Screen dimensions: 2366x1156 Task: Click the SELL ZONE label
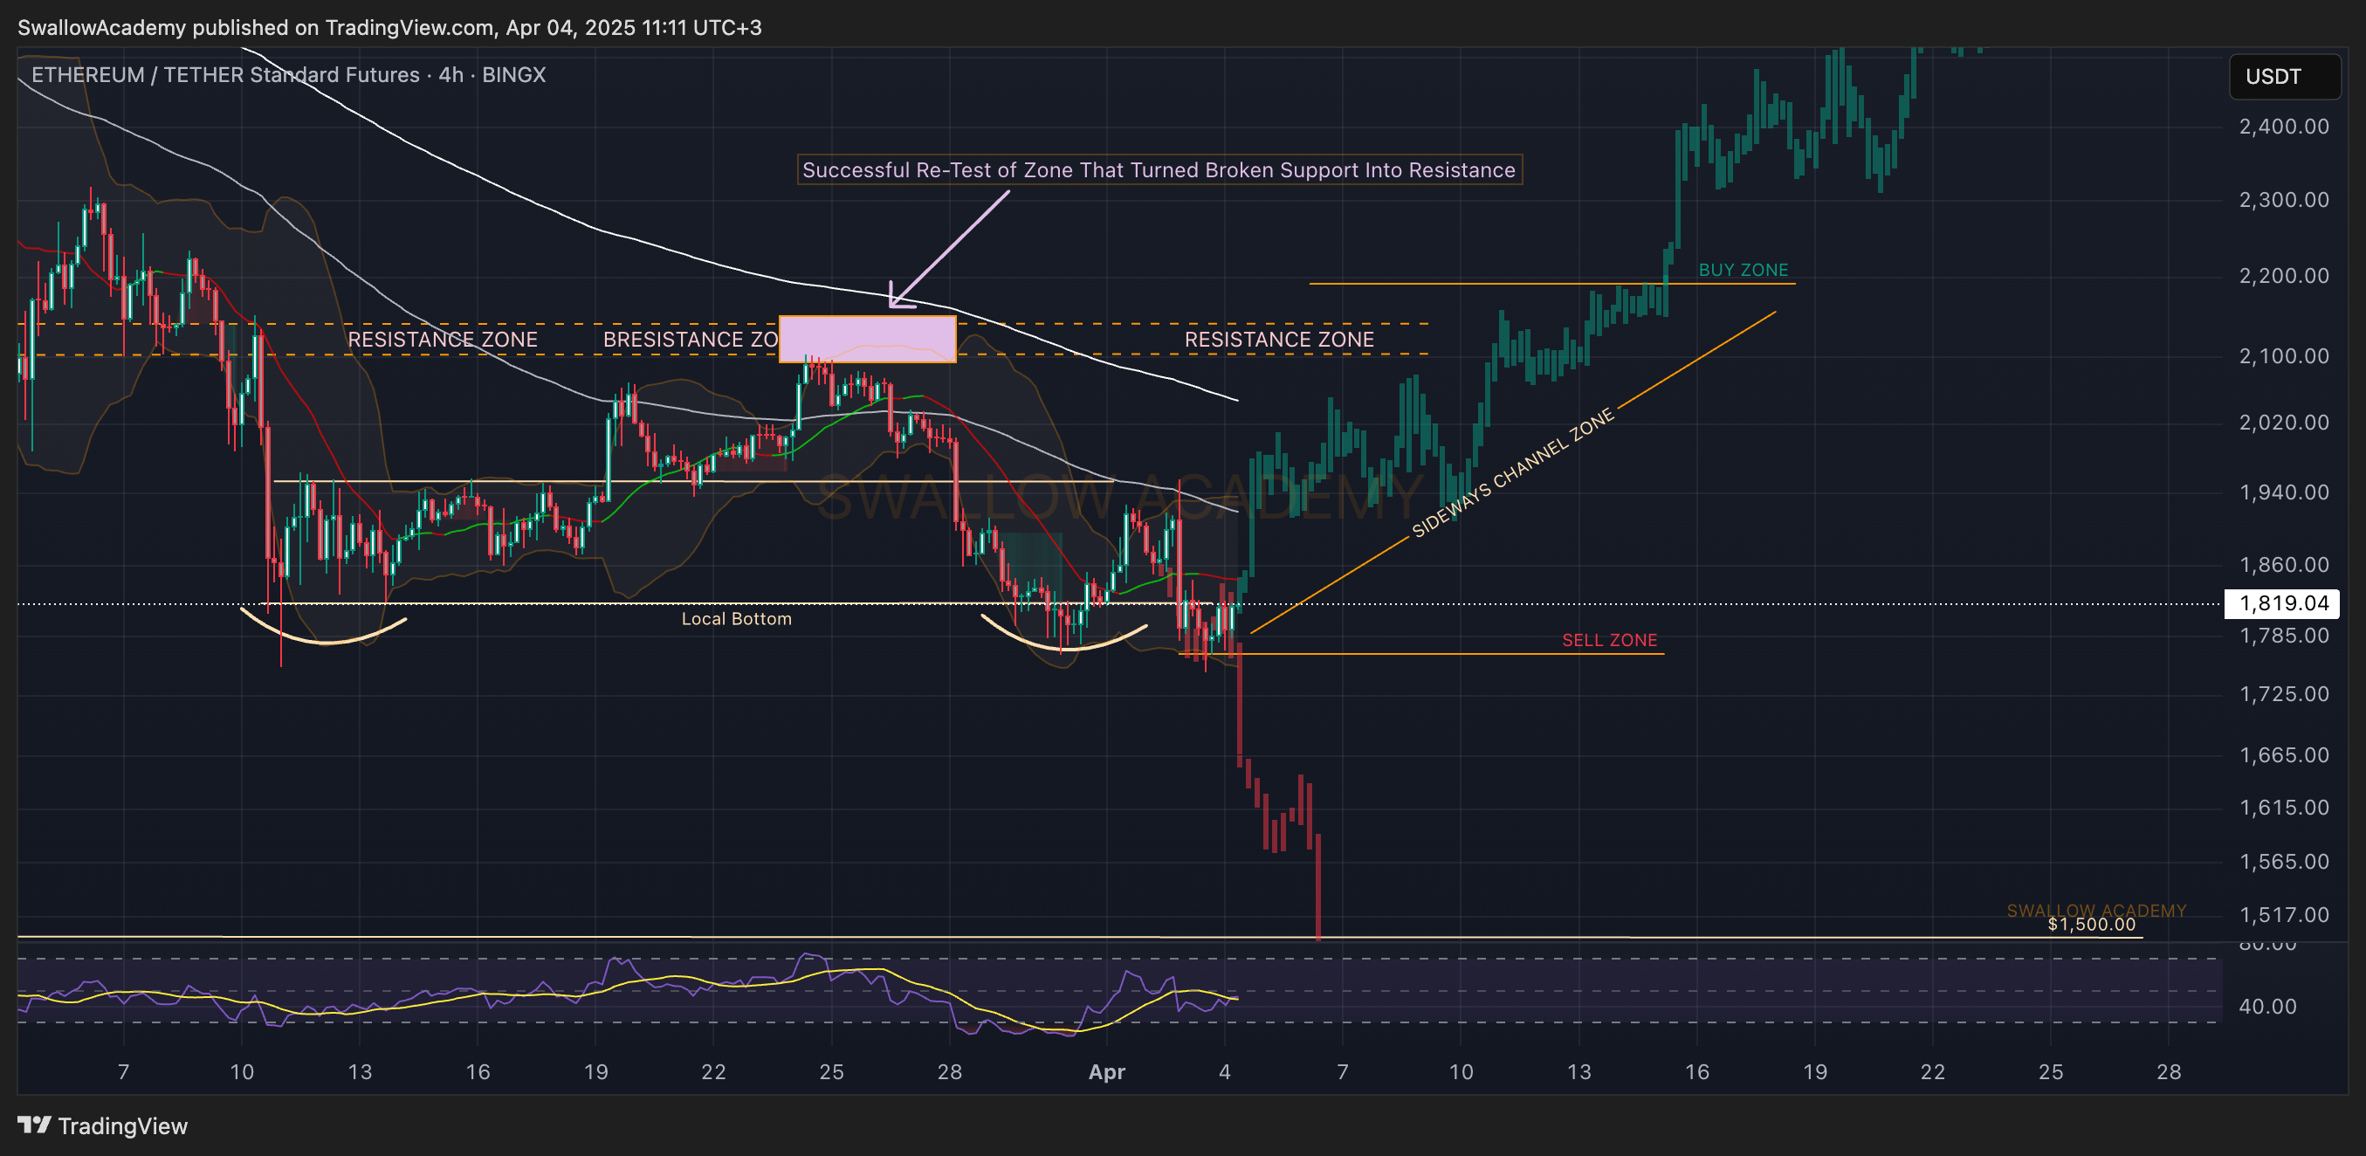tap(1609, 640)
